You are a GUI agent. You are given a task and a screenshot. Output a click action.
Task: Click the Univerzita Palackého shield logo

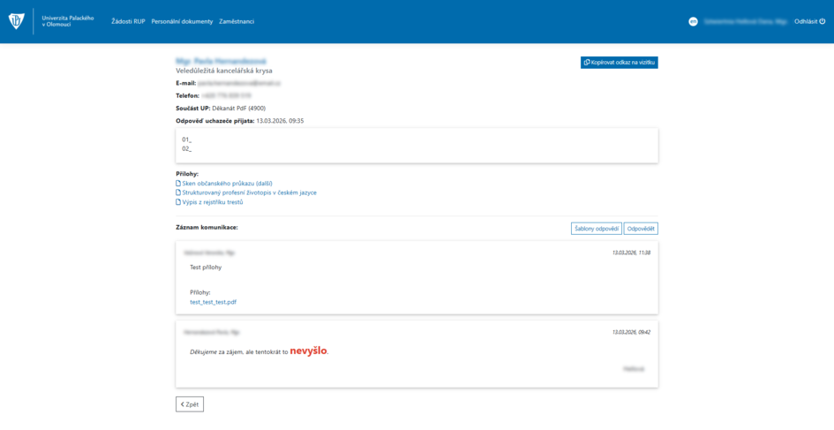[17, 21]
